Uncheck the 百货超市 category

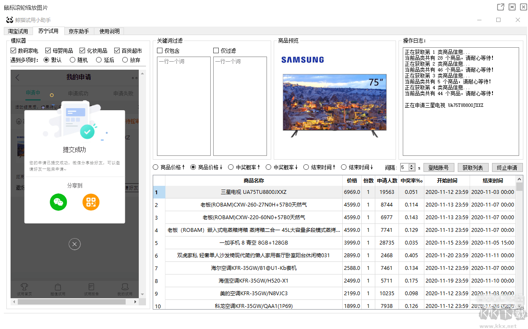click(x=117, y=51)
